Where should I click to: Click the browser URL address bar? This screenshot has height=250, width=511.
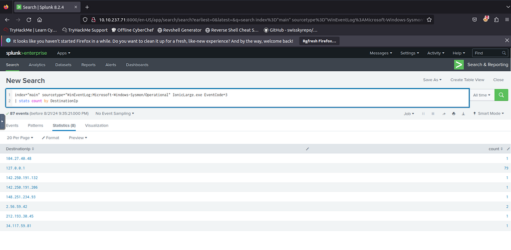(257, 20)
